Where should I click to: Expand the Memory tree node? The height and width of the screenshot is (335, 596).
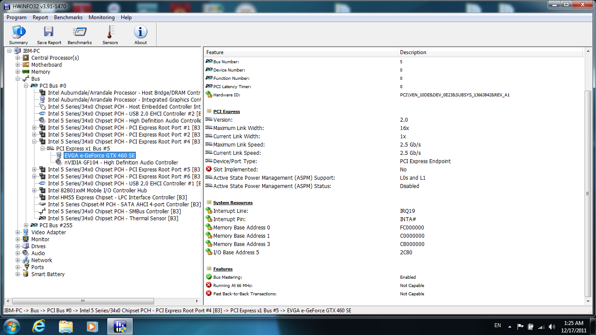(x=18, y=72)
